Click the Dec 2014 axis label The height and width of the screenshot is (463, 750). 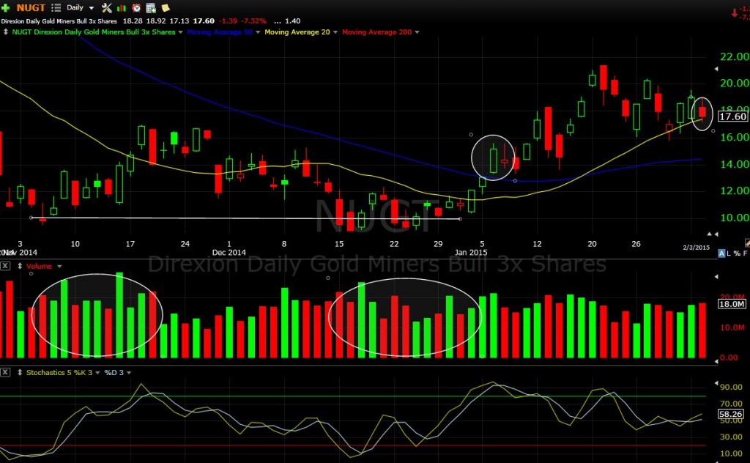click(229, 253)
